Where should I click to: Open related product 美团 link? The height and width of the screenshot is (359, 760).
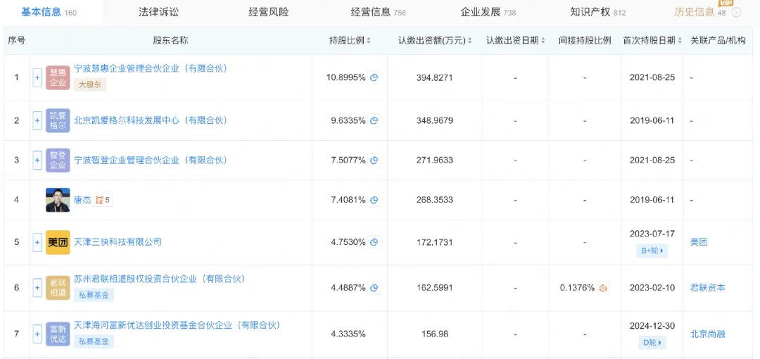699,242
